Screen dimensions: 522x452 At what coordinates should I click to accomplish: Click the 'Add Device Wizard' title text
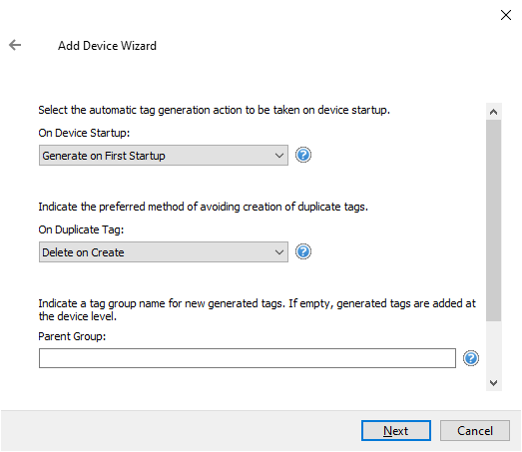107,46
